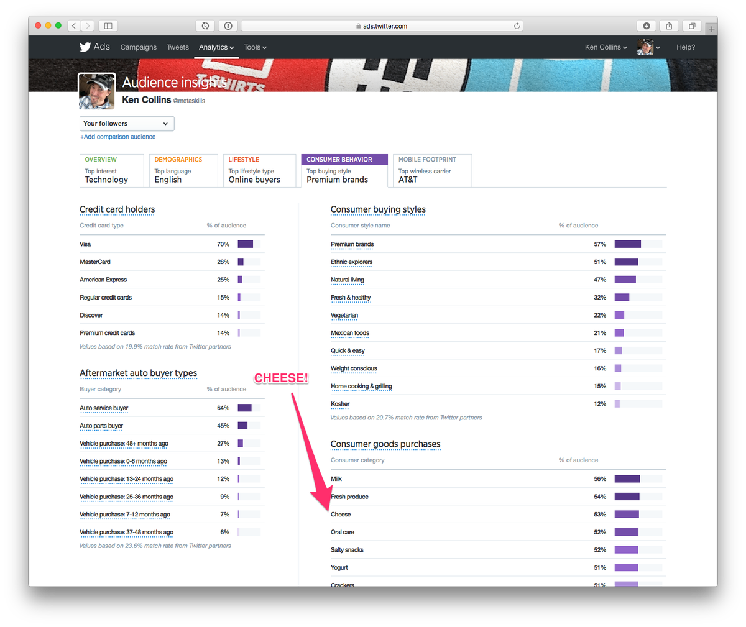Switch to the Lifestyle tab
746x627 pixels.
(259, 170)
